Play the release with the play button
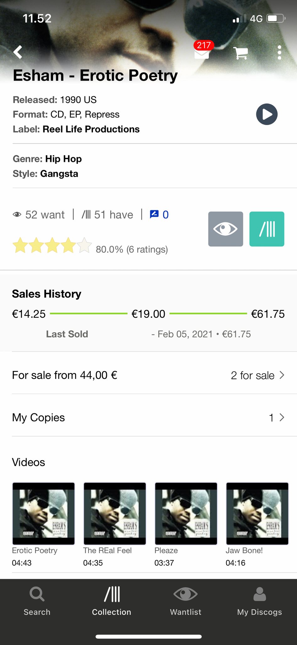Image resolution: width=297 pixels, height=645 pixels. click(x=267, y=114)
